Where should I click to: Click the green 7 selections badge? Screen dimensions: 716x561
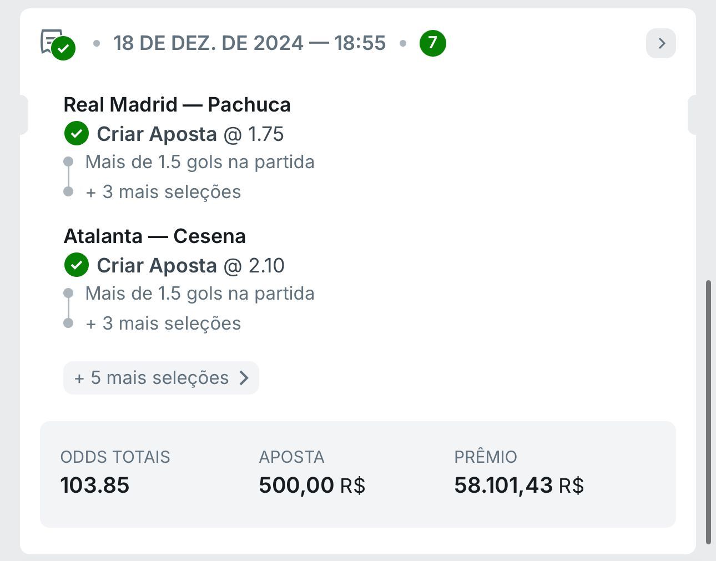point(433,43)
